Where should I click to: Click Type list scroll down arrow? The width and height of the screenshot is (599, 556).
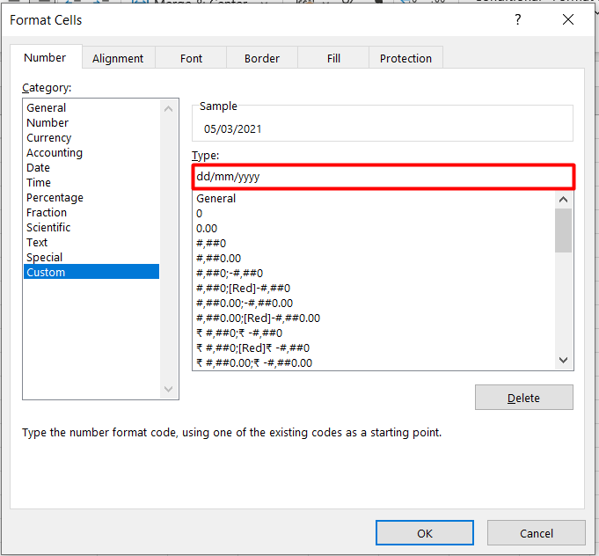pyautogui.click(x=563, y=360)
